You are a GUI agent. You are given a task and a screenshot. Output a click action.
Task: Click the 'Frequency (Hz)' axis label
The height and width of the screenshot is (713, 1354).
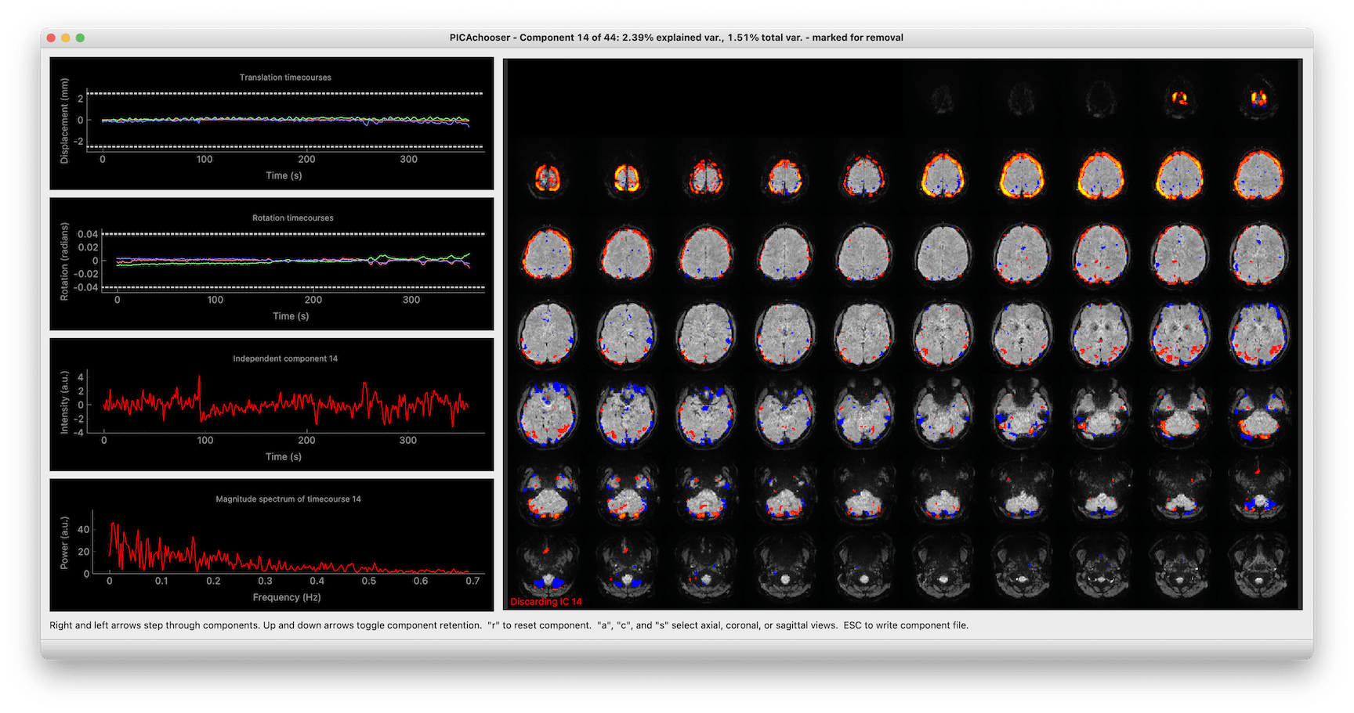pos(287,597)
